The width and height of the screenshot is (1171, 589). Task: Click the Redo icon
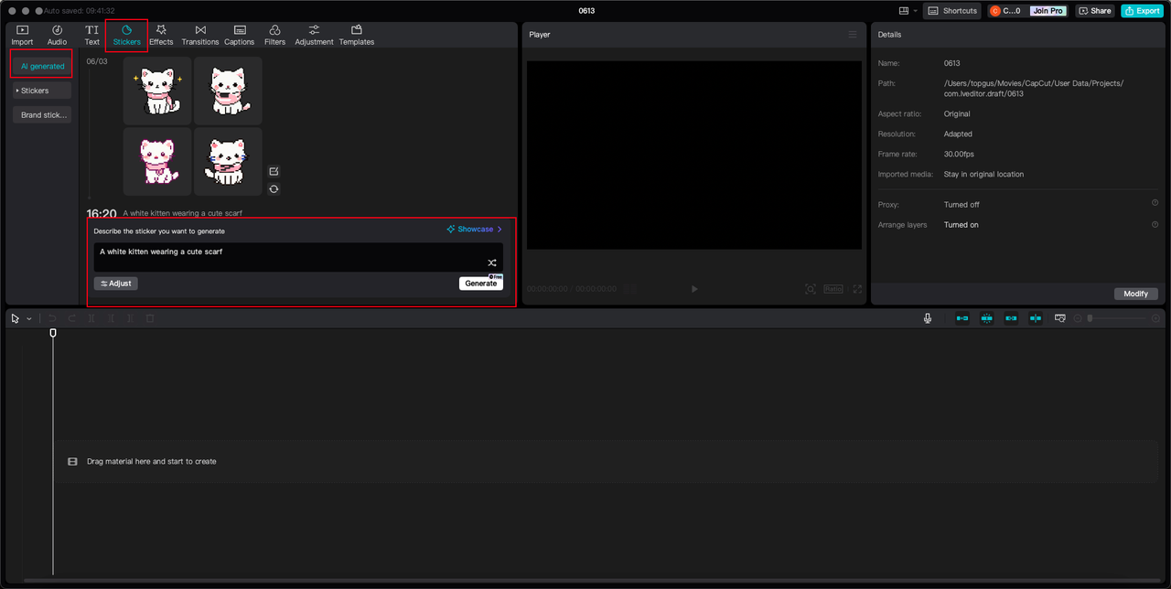click(72, 318)
